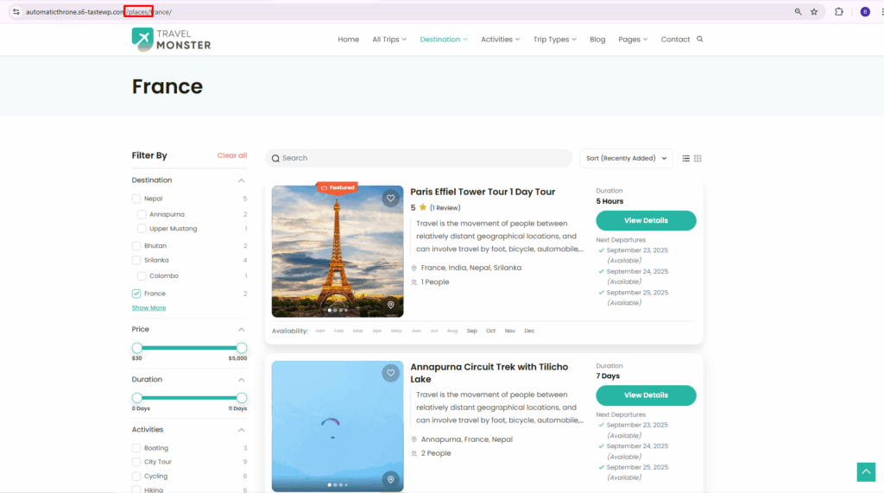Screen dimensions: 884x493
Task: Check the Nepal destination filter
Action: pos(136,199)
